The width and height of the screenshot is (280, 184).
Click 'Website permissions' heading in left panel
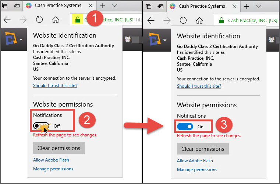pyautogui.click(x=63, y=104)
